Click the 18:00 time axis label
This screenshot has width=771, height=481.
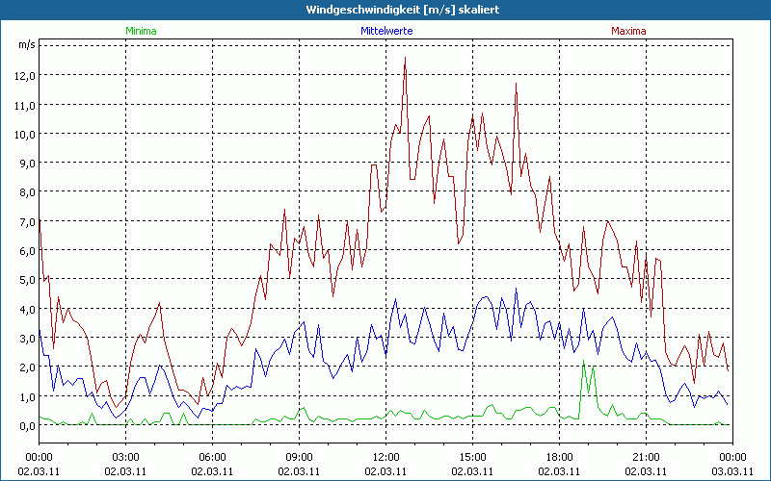pyautogui.click(x=560, y=458)
